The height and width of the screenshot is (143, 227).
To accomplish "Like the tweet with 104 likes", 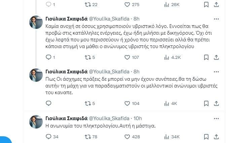I will (127, 103).
